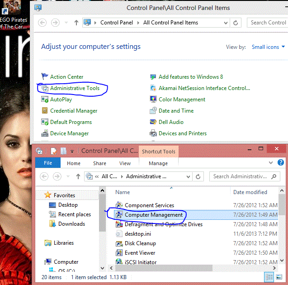Open recent locations dropdown in Control Panel window
The image size is (288, 285).
66,23
